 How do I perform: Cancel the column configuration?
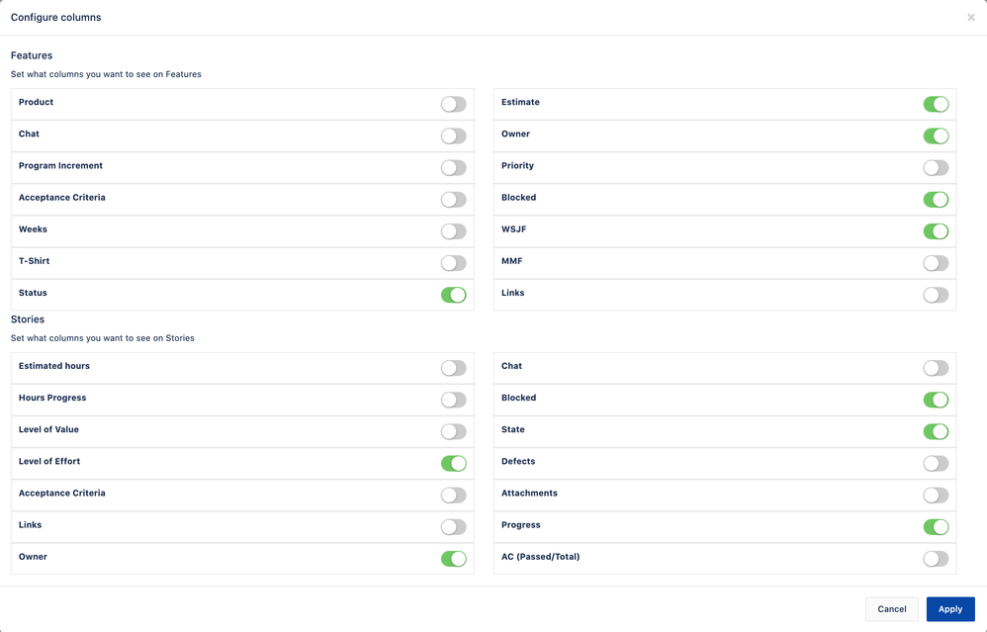click(x=891, y=608)
